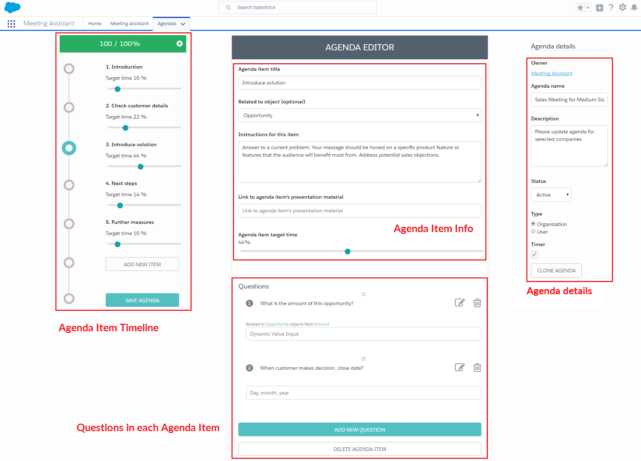This screenshot has height=461, width=641.
Task: Select the '4. Next steps' item title
Action: point(121,183)
